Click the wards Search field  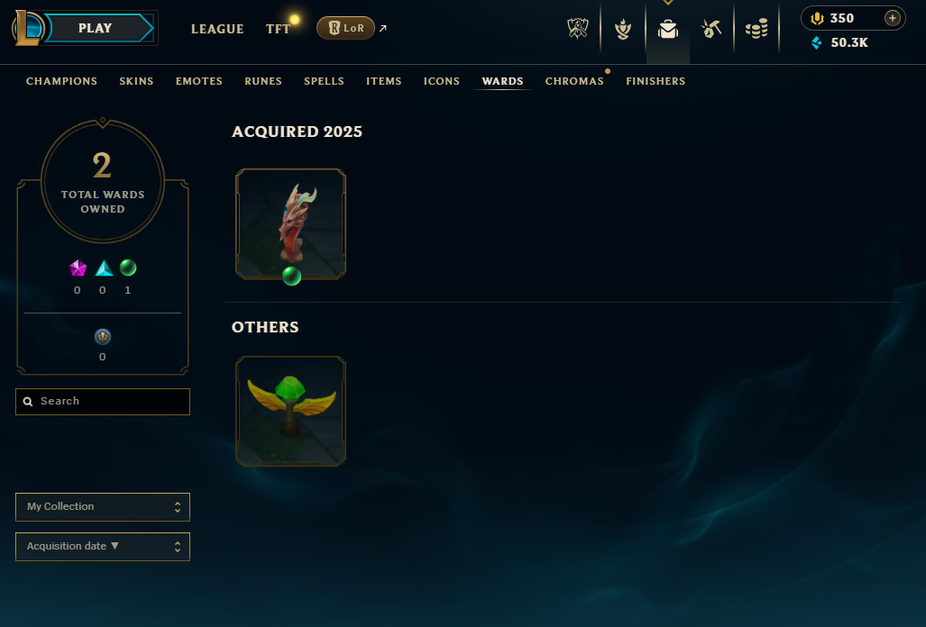pos(103,402)
